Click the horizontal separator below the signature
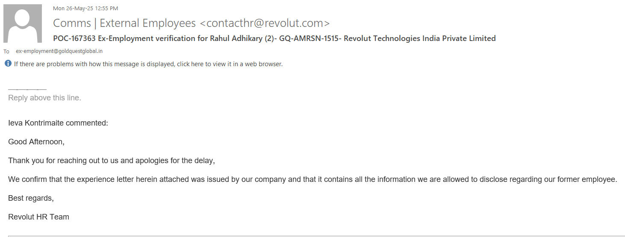625x237 pixels. pos(312,235)
